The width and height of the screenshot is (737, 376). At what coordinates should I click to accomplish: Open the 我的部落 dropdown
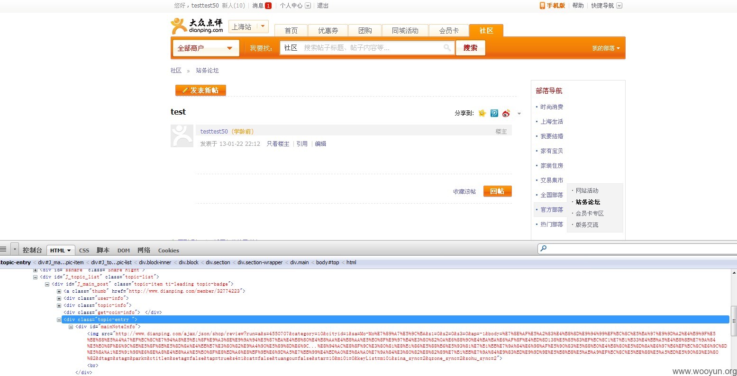(606, 48)
